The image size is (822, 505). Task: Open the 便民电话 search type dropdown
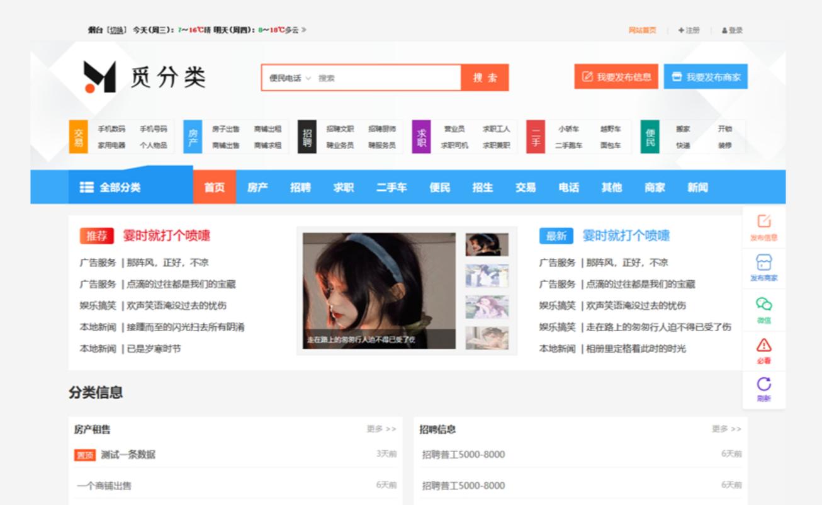pyautogui.click(x=290, y=78)
